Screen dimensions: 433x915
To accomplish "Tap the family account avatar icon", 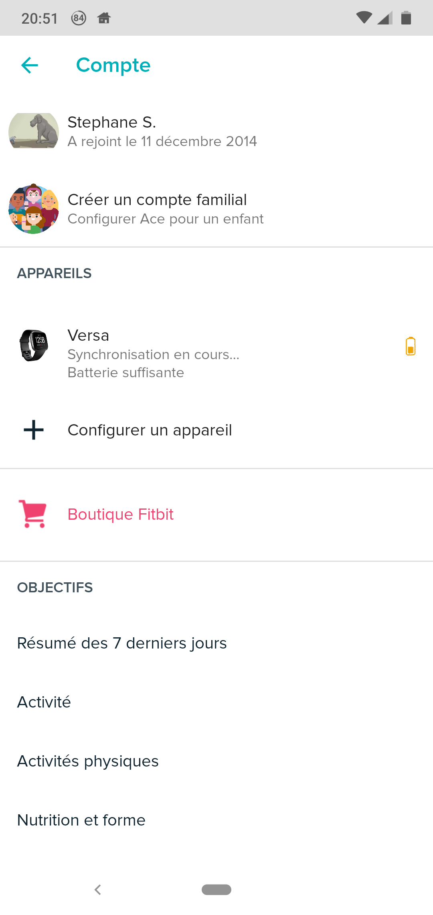I will point(34,209).
